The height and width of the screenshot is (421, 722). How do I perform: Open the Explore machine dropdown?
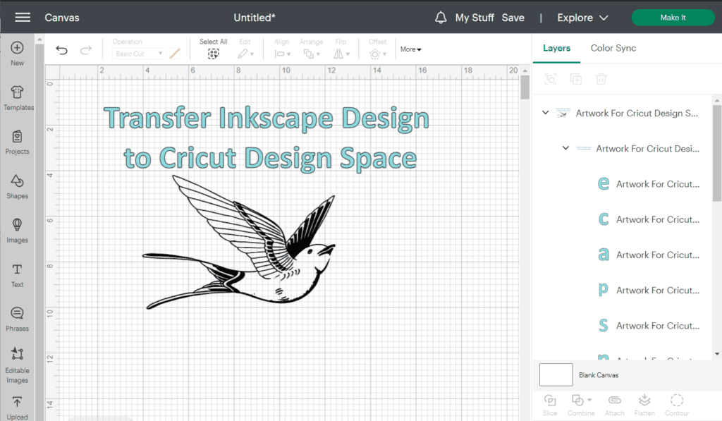tap(582, 18)
